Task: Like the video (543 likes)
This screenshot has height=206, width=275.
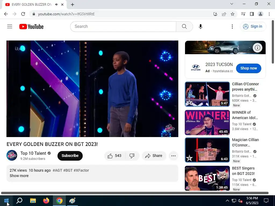Action: click(115, 156)
